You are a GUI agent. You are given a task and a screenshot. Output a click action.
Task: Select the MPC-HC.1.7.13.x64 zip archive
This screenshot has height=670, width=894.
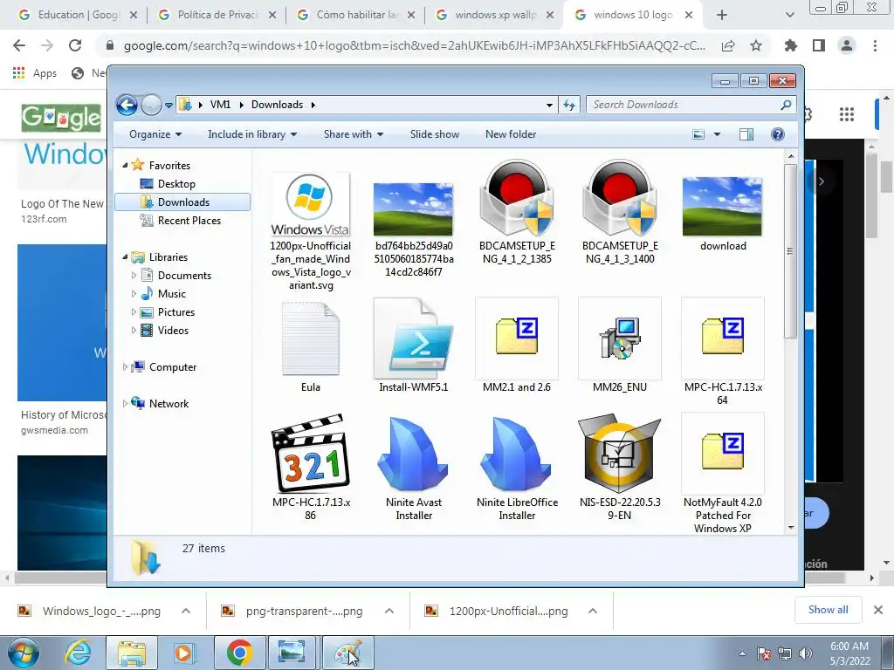tap(722, 338)
